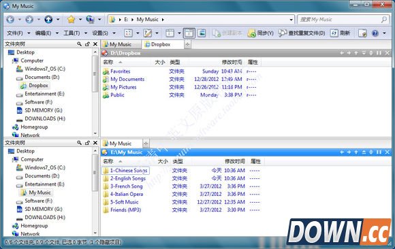The image size is (395, 249).
Task: Go back with the Back arrow button
Action: [x=10, y=19]
